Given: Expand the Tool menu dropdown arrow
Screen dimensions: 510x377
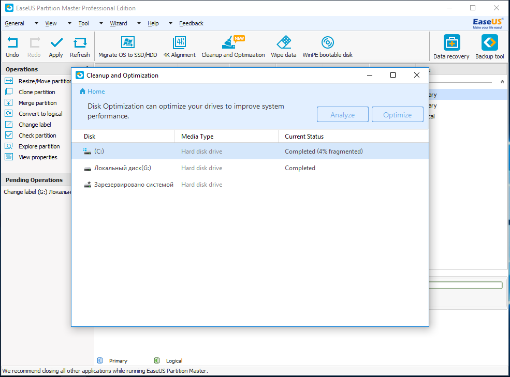Looking at the screenshot, I should [101, 23].
